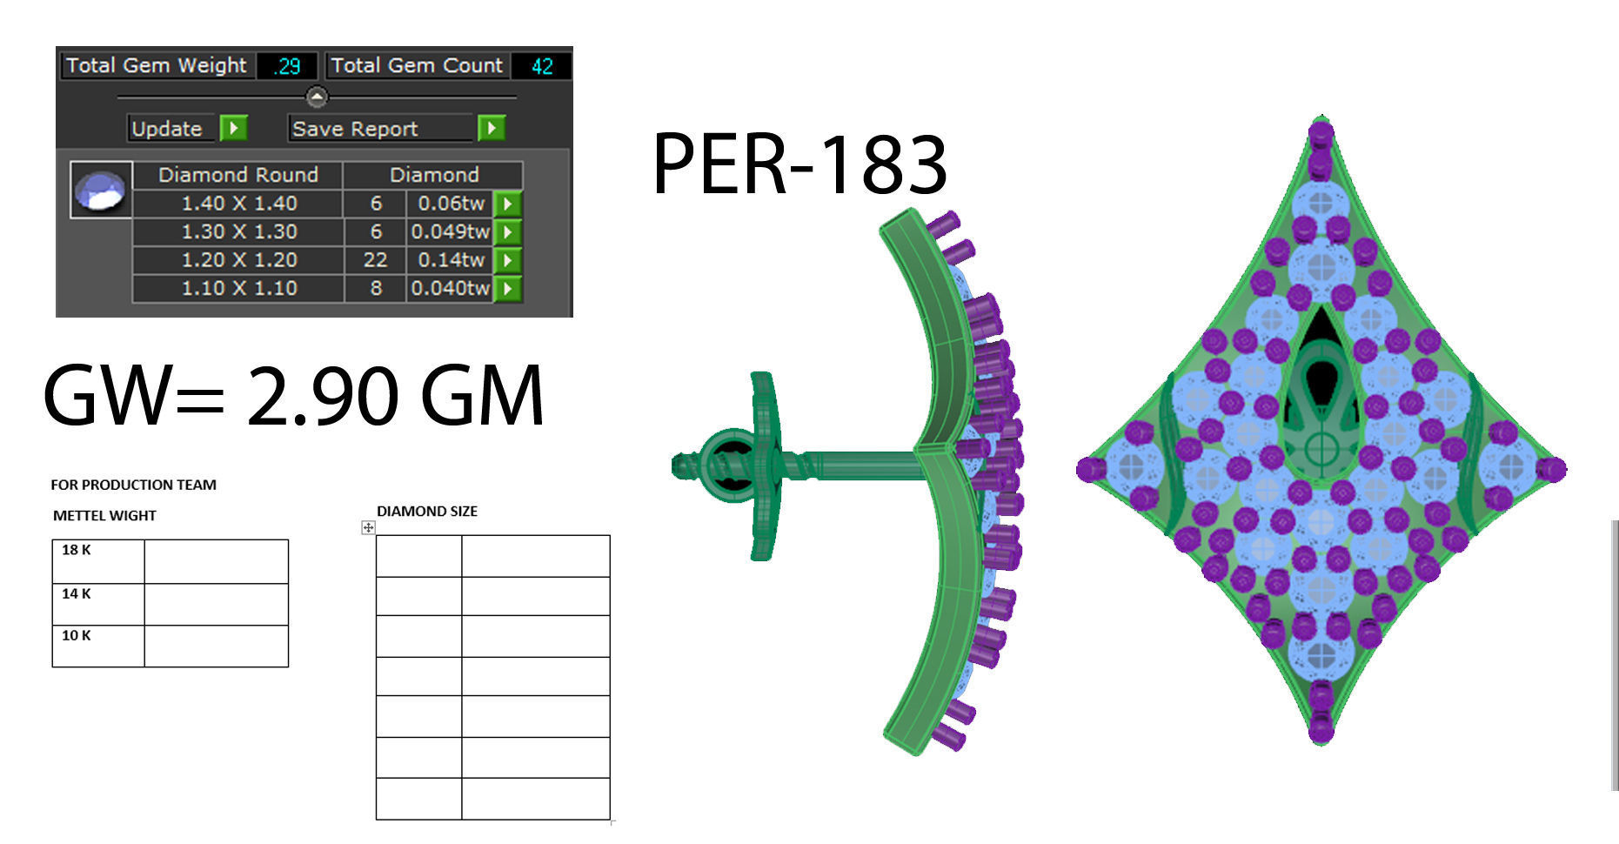Click the empty cell next to 14 K
Image resolution: width=1619 pixels, height=844 pixels.
(x=216, y=604)
